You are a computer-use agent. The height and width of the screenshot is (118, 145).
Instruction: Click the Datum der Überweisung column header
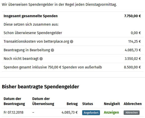point(43,101)
